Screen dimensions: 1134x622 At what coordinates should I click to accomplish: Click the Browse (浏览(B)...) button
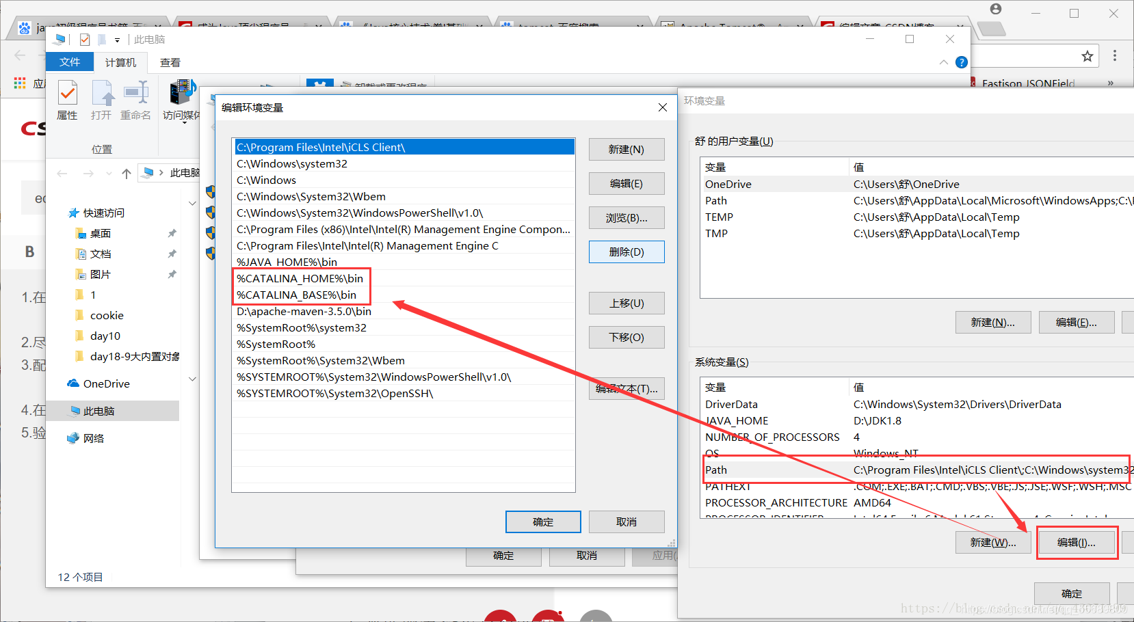(x=627, y=218)
